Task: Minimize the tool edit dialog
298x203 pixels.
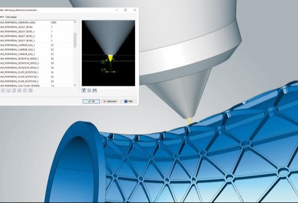Action: 117,10
